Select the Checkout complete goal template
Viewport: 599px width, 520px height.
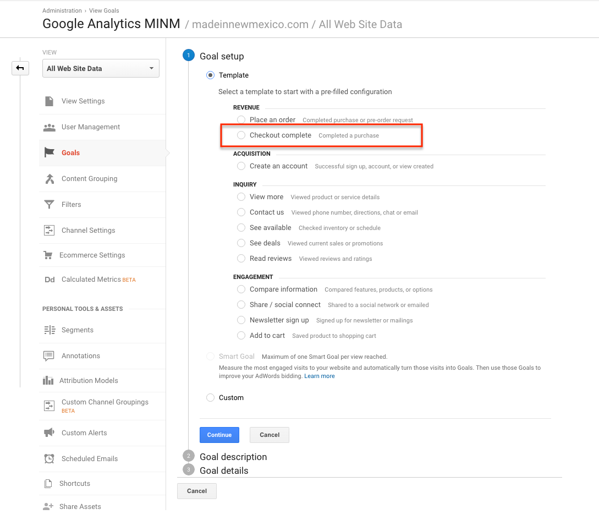[x=241, y=135]
